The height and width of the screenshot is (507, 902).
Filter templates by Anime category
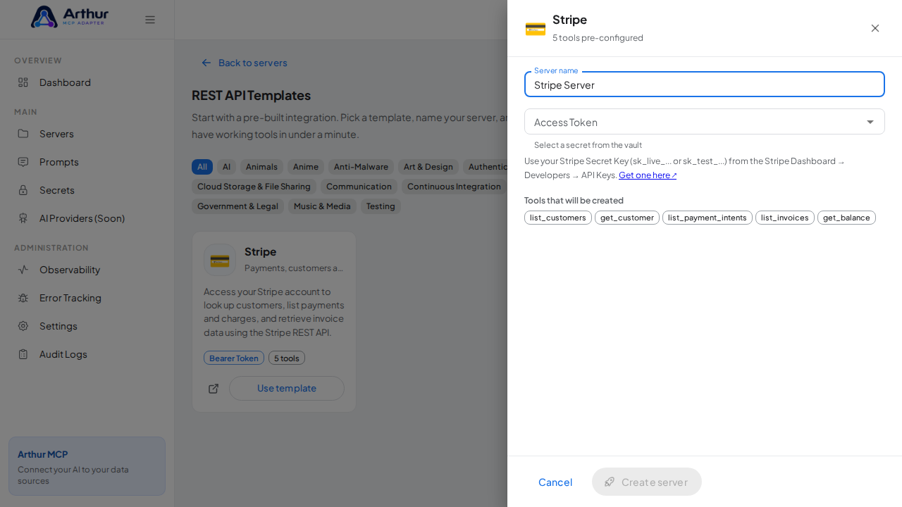(x=306, y=167)
